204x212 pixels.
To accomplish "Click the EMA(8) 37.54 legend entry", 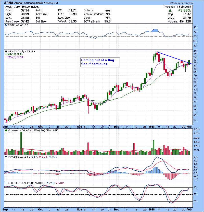I will pyautogui.click(x=14, y=57).
